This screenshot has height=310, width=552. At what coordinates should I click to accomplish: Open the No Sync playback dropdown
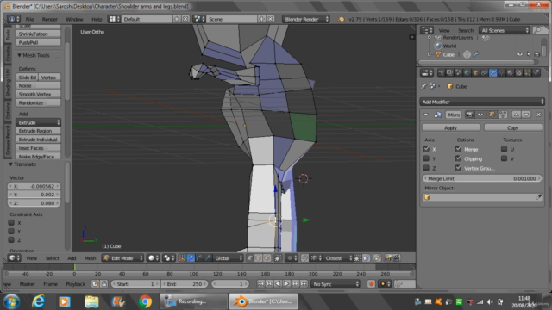pyautogui.click(x=336, y=283)
